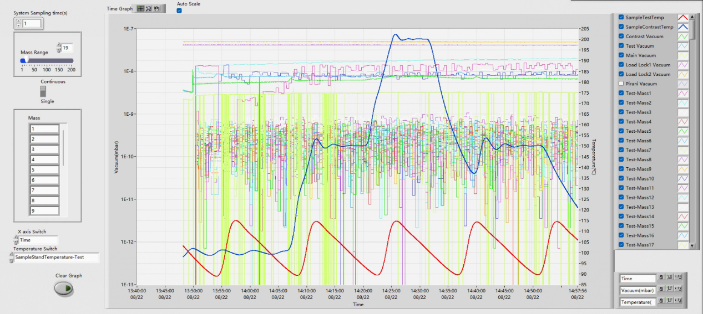Click the Time scale name field
Viewport: 703px width, 314px height.
[x=638, y=279]
